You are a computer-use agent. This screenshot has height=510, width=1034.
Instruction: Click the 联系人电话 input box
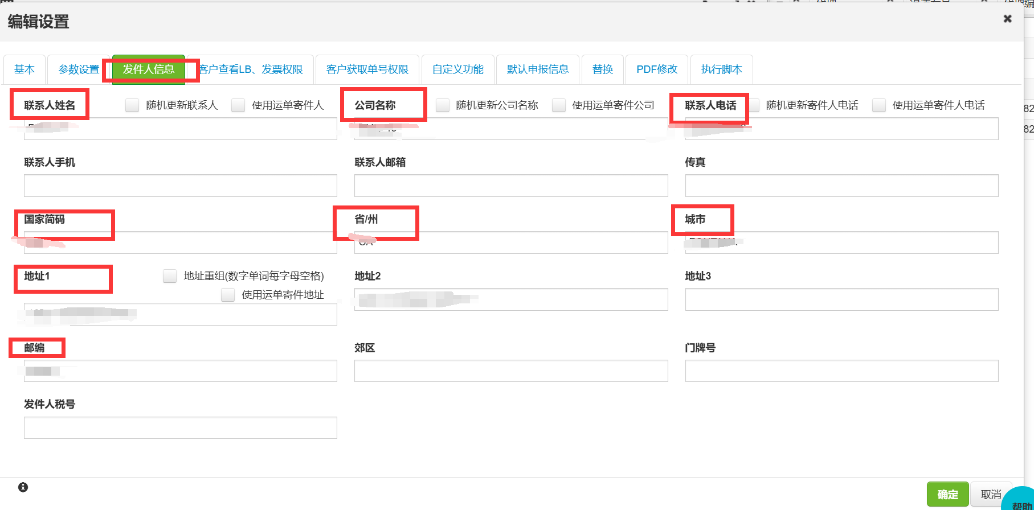point(841,129)
